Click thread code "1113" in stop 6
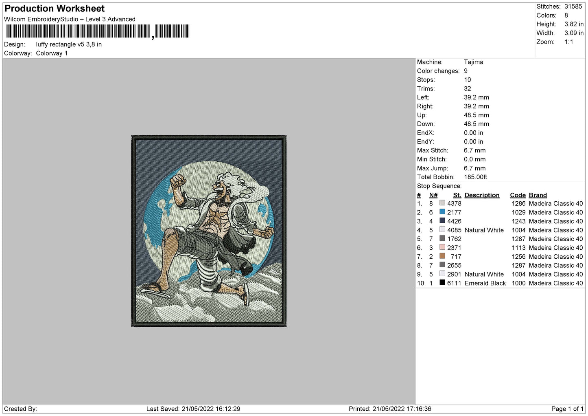 tap(519, 248)
